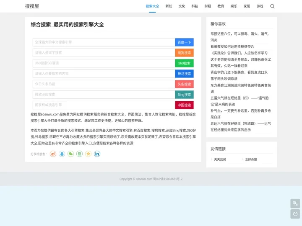Open article 五运六气就在经络里（完结篇）
Viewport: 302px width, 226px height.
coord(241,127)
